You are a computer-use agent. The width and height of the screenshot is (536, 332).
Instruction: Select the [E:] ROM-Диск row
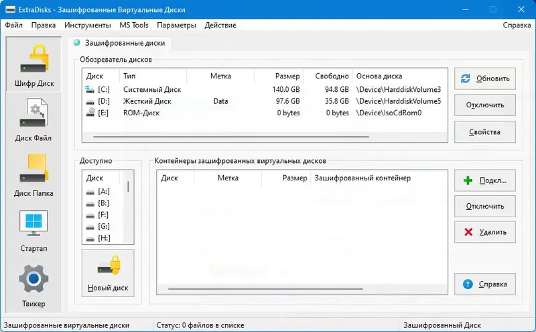click(265, 113)
